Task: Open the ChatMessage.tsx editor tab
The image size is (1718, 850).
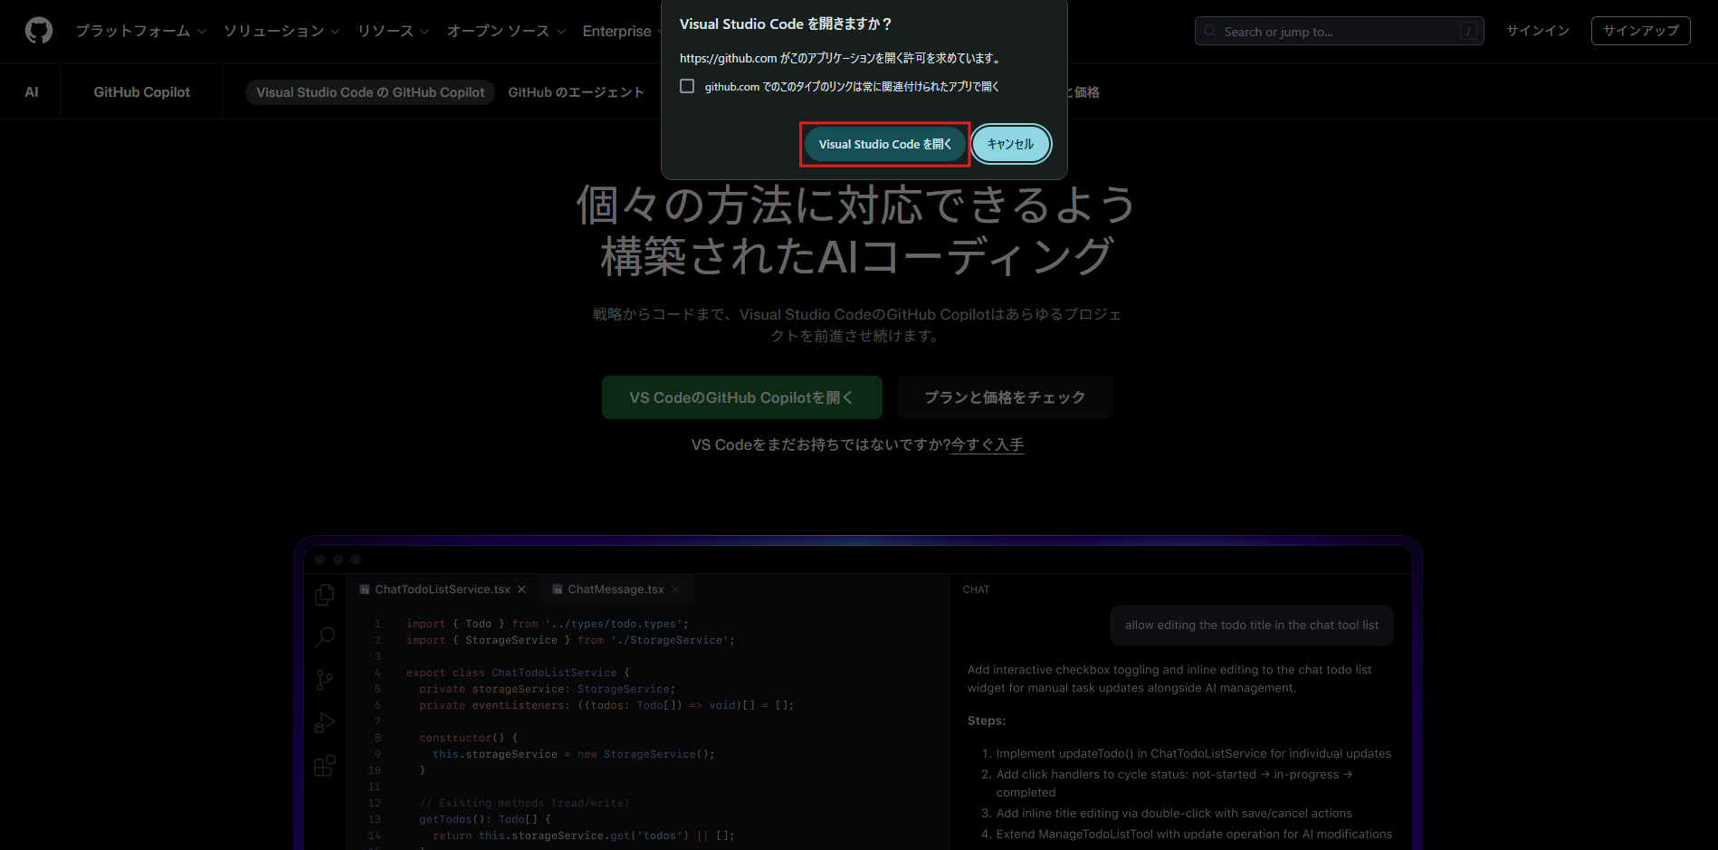Action: pos(615,589)
